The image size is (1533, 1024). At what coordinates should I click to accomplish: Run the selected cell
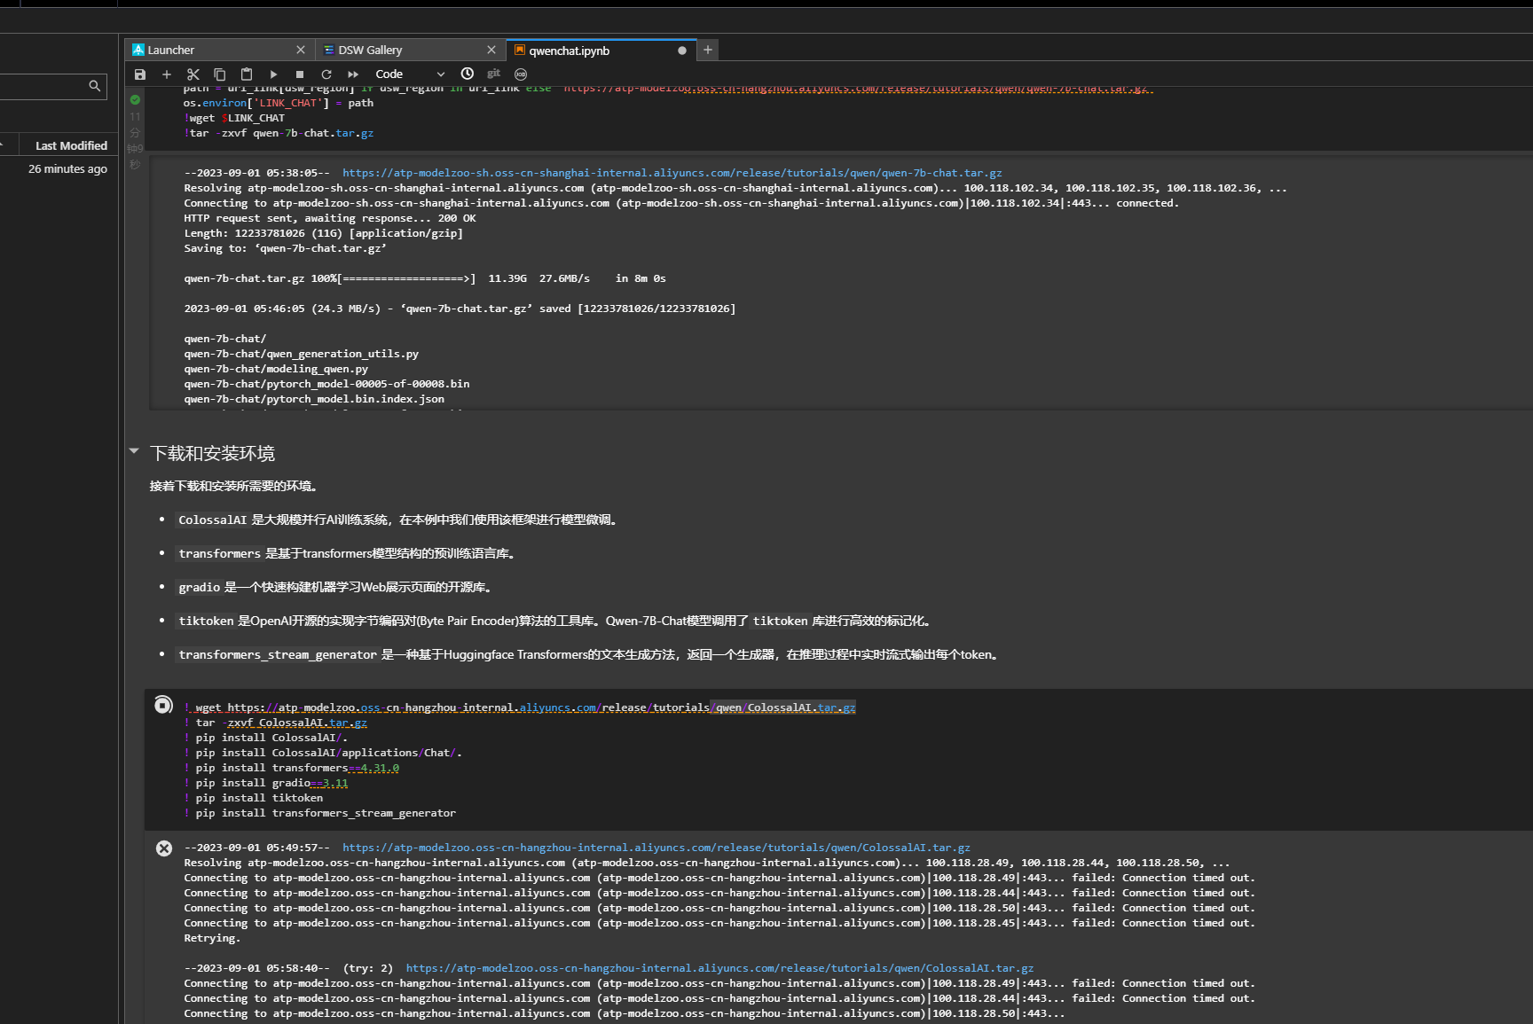coord(273,74)
